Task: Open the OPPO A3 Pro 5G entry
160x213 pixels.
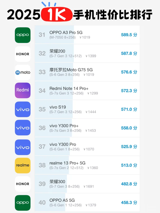Action: (87, 35)
